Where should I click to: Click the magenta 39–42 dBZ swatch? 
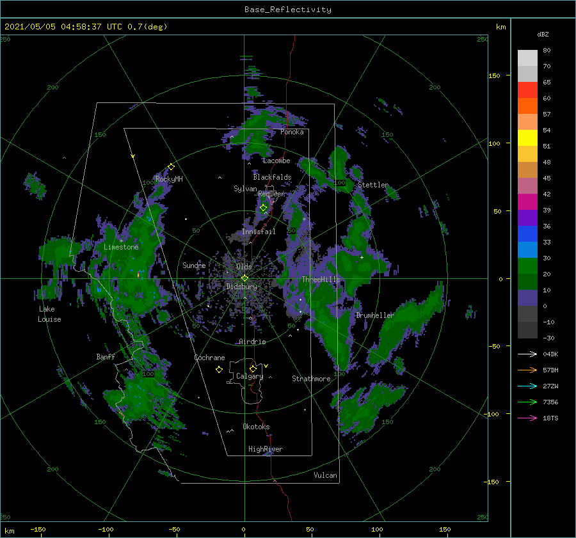527,202
